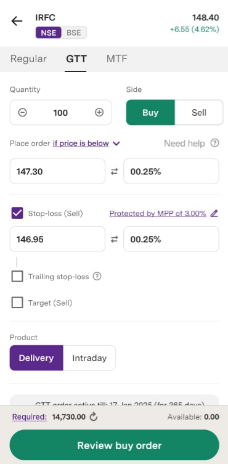
Task: Click the 147.30 trigger price field
Action: (57, 171)
